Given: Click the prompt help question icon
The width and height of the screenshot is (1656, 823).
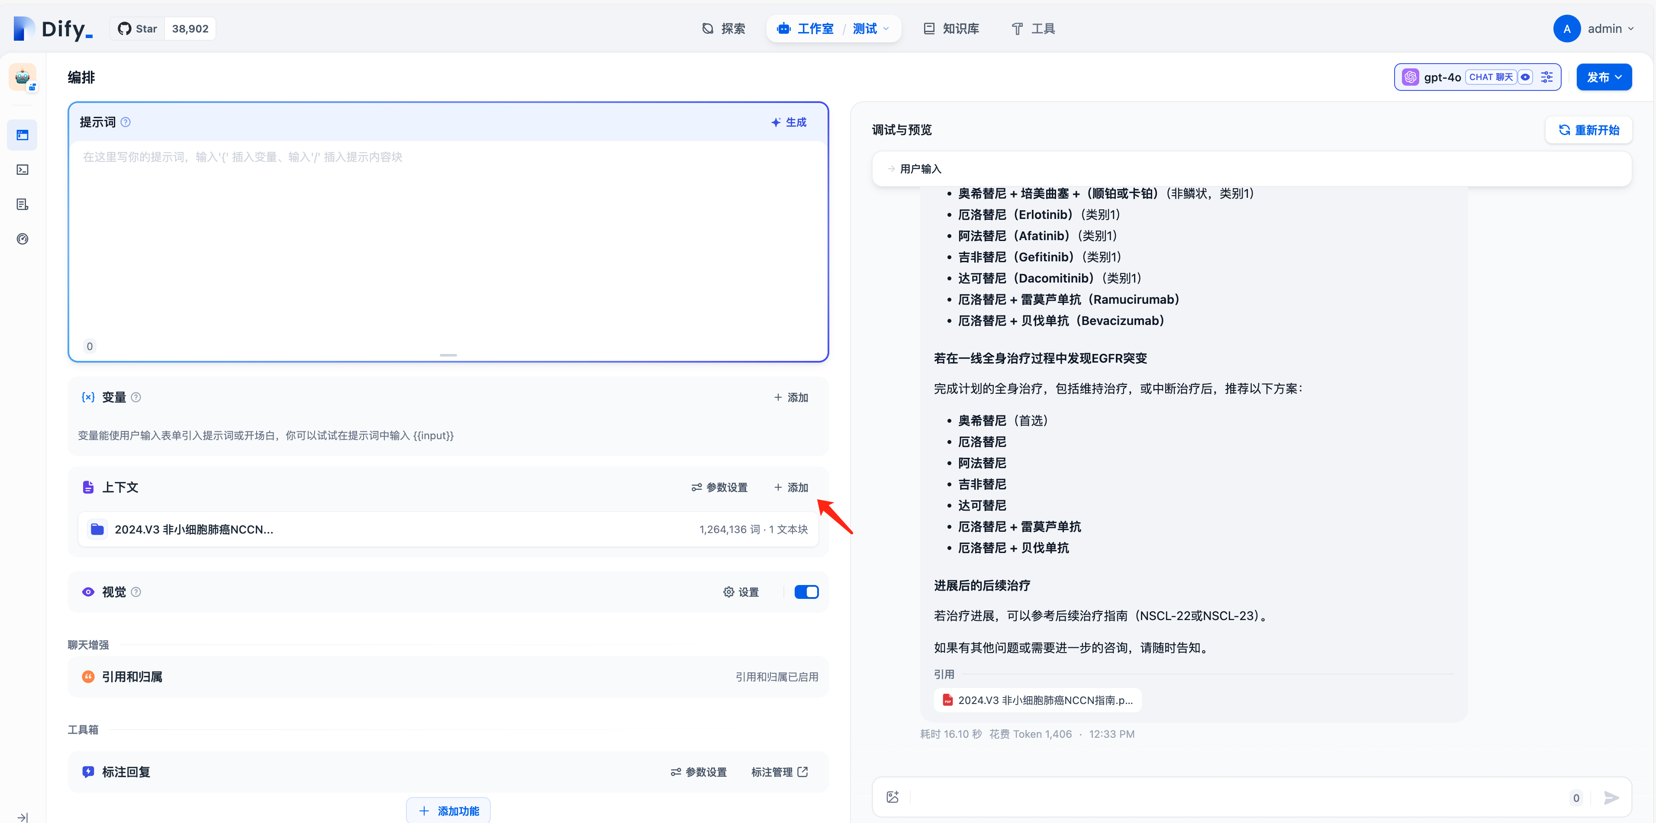Looking at the screenshot, I should click(126, 122).
